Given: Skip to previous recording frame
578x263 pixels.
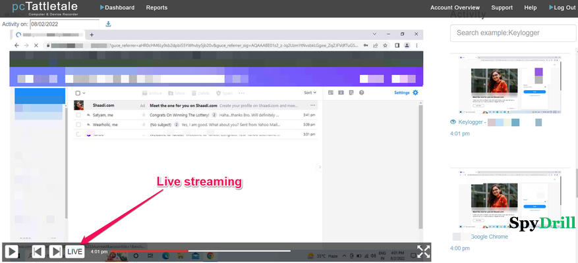Looking at the screenshot, I should (39, 251).
